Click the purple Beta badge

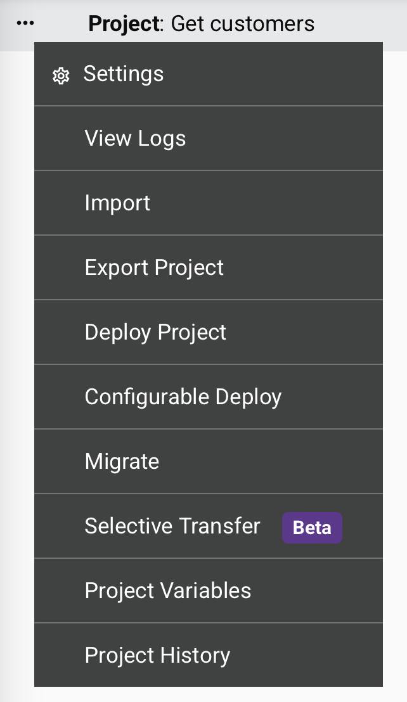[x=312, y=528]
